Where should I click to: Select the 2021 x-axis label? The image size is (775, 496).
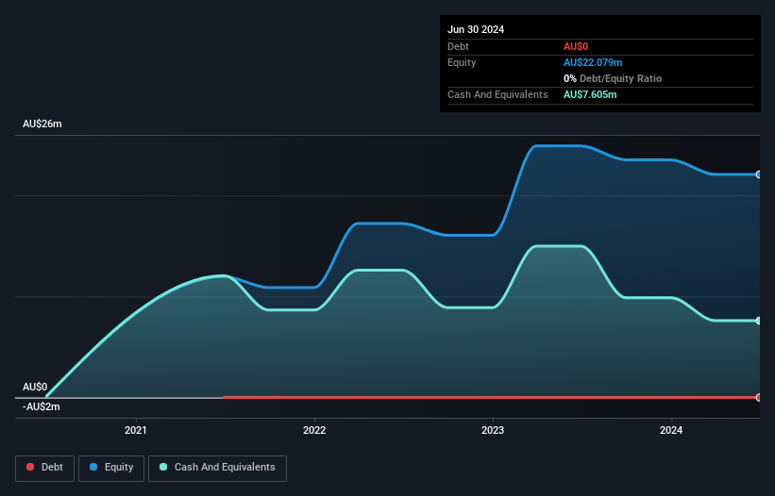tap(135, 430)
